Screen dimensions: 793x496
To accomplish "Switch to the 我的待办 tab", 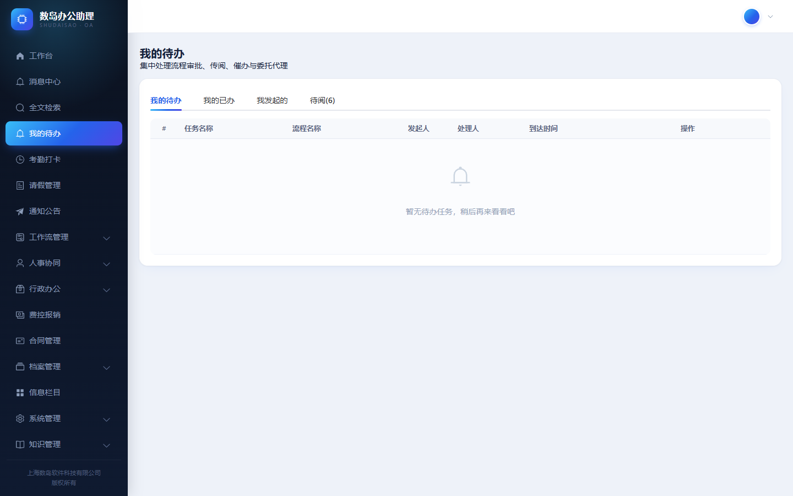I will point(166,100).
